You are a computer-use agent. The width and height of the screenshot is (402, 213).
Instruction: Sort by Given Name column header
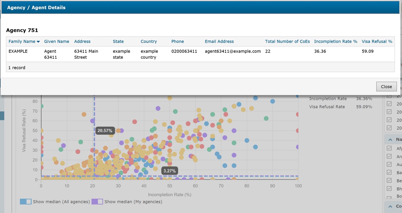[x=57, y=41]
